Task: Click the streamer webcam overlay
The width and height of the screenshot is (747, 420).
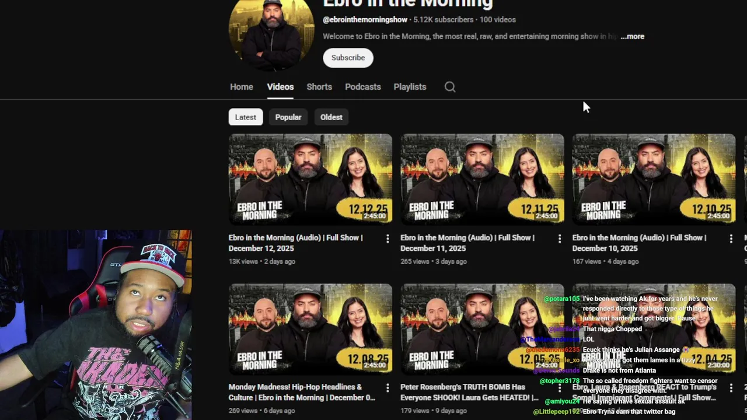Action: [96, 325]
